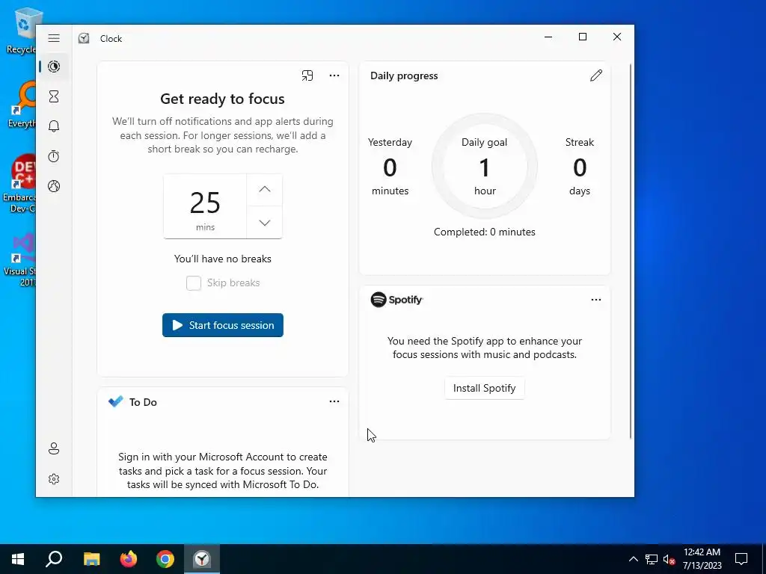Minimize the Clock window
Screen dimensions: 766x574
click(548, 37)
